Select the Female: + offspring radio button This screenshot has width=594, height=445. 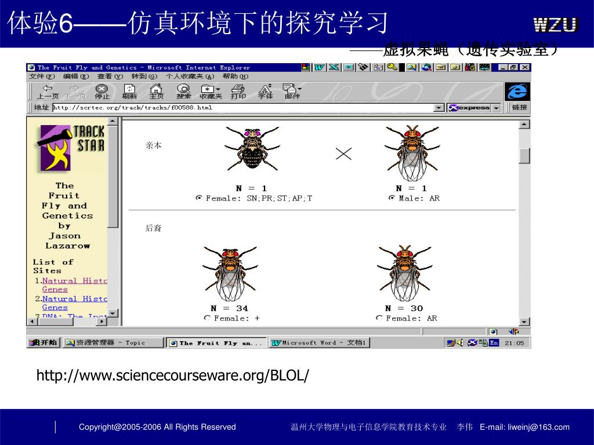click(207, 318)
